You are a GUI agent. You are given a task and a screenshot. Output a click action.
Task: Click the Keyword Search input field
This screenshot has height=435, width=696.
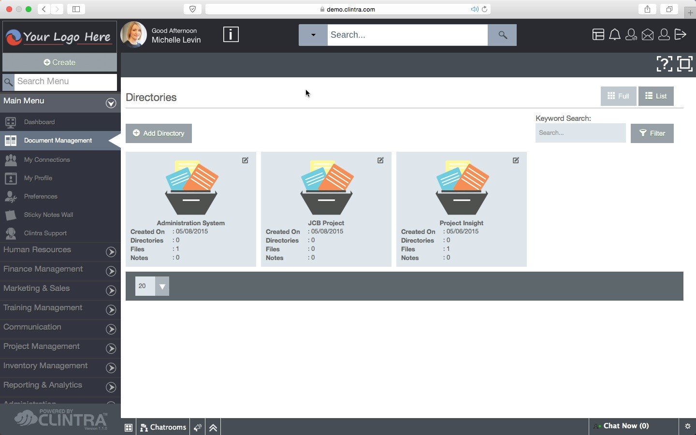(x=580, y=133)
